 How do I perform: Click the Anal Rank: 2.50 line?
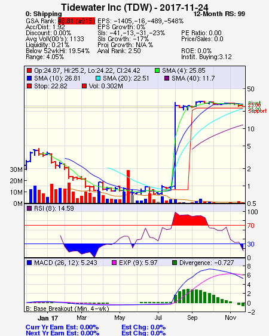click(119, 51)
